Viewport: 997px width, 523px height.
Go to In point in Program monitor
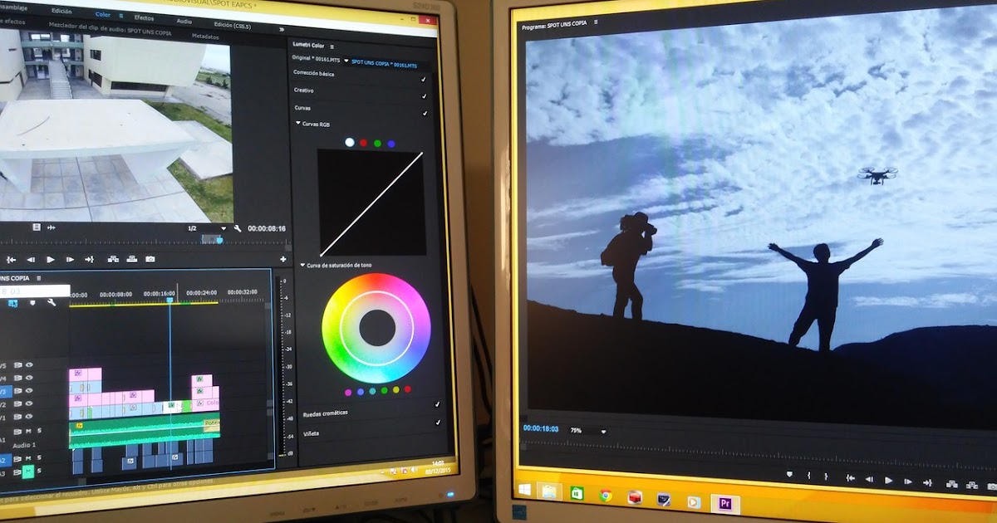click(x=850, y=478)
